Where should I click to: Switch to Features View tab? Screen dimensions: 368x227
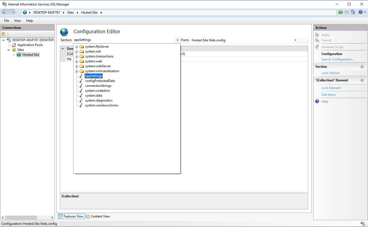(71, 216)
